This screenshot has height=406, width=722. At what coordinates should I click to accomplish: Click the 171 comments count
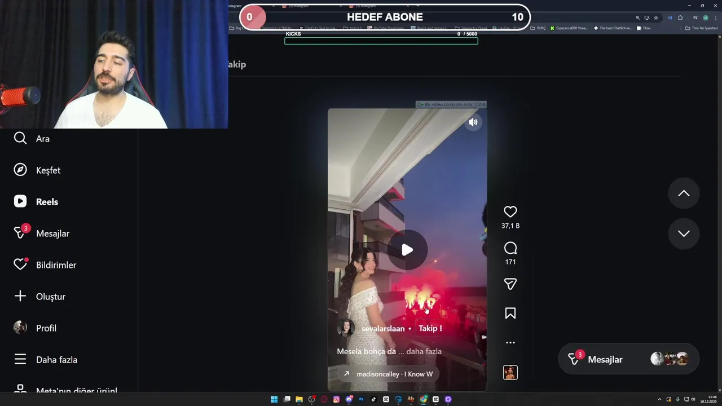point(510,262)
